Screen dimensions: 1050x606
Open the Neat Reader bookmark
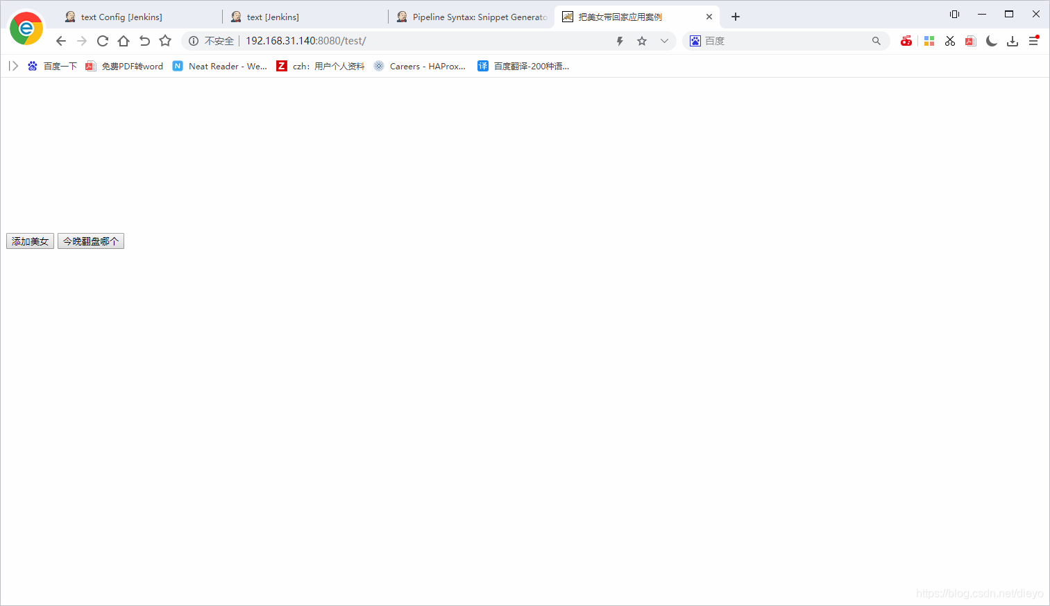tap(220, 66)
